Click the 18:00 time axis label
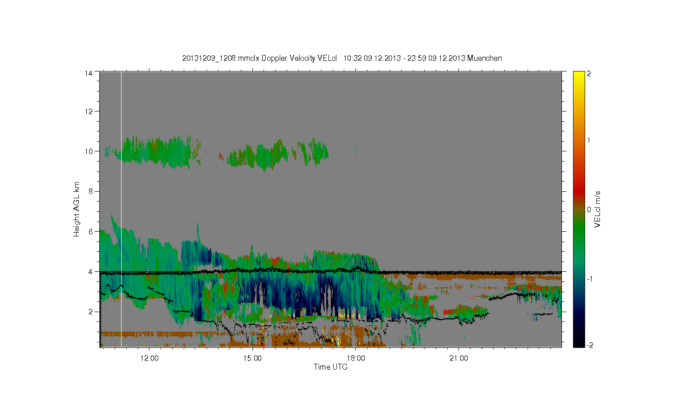This screenshot has width=696, height=418. [x=355, y=359]
